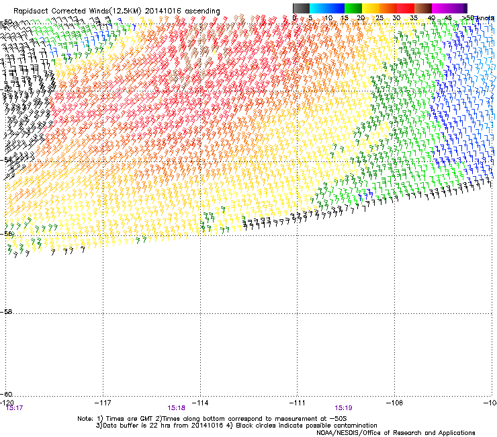The height and width of the screenshot is (437, 497).
Task: Click the '>50 knots' legend label
Action: 478,18
